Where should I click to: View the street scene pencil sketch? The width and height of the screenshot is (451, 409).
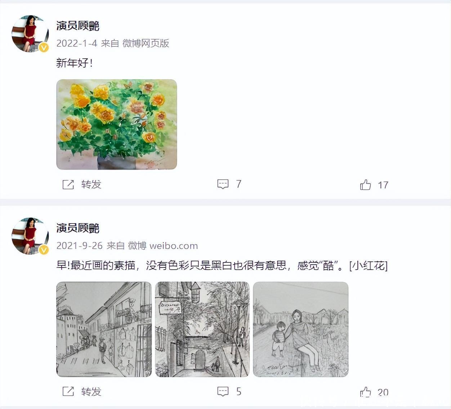click(x=104, y=329)
